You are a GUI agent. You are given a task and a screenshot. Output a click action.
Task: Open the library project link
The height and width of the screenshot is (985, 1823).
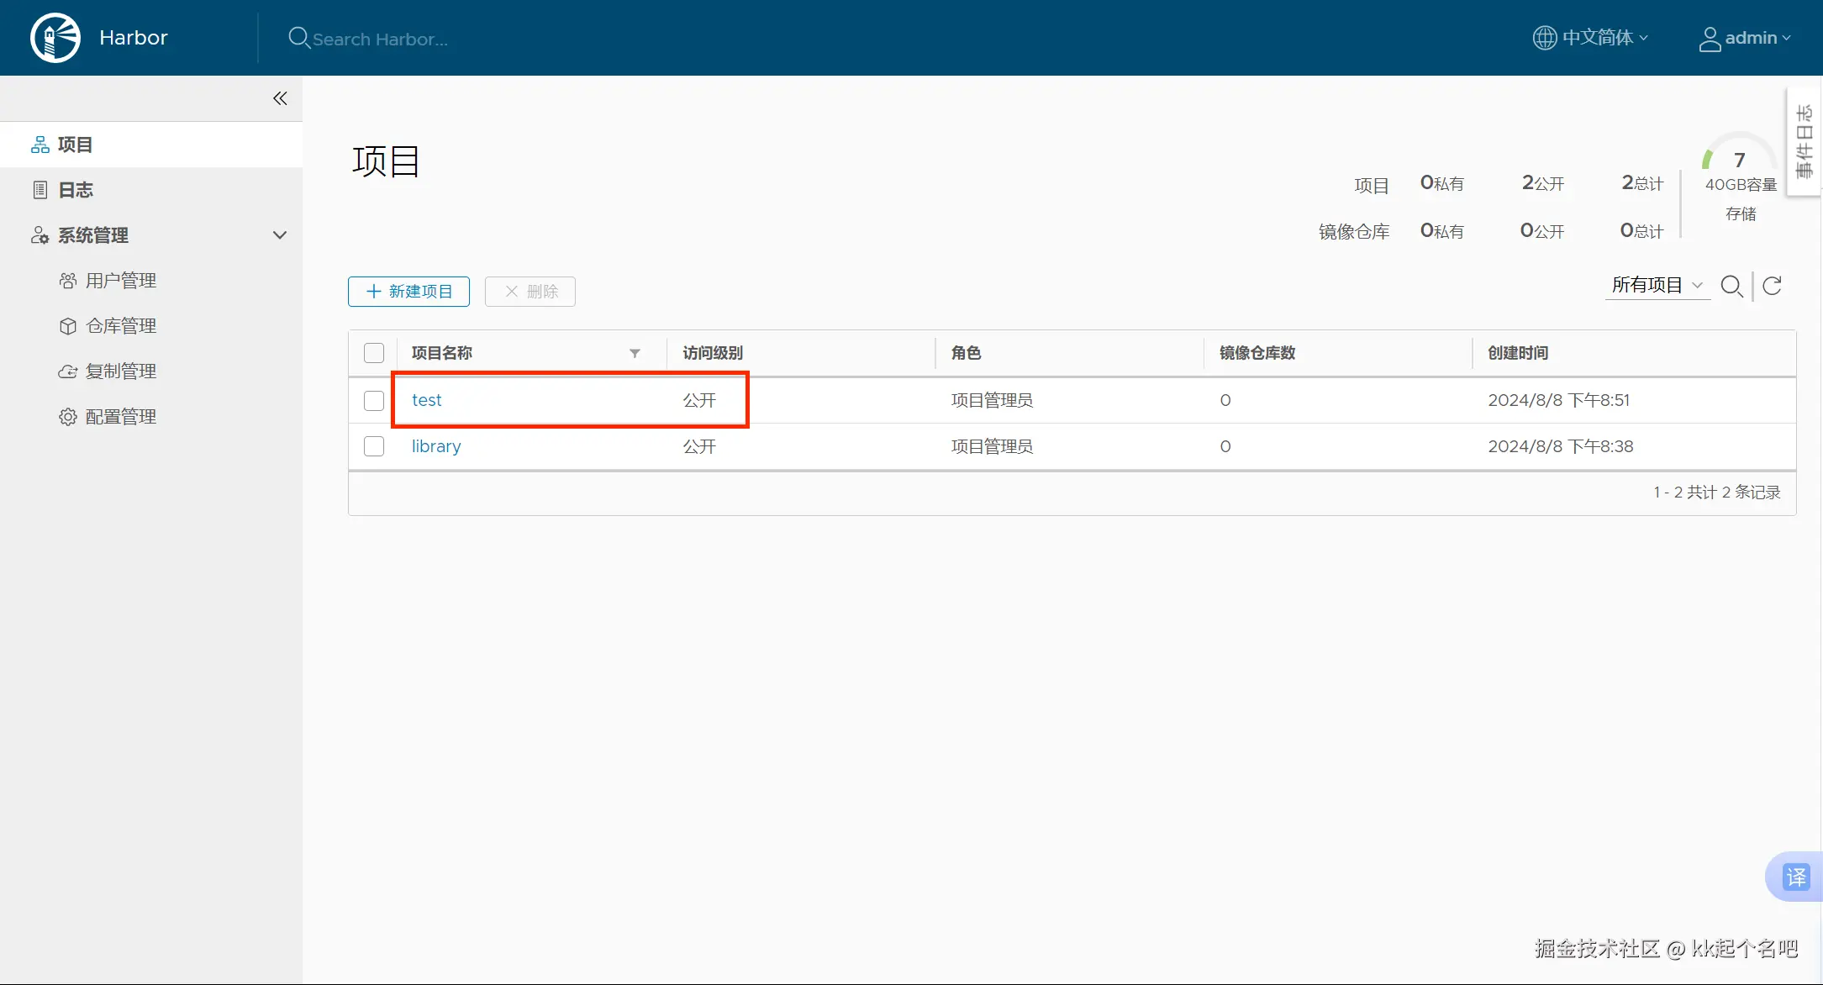tap(435, 446)
